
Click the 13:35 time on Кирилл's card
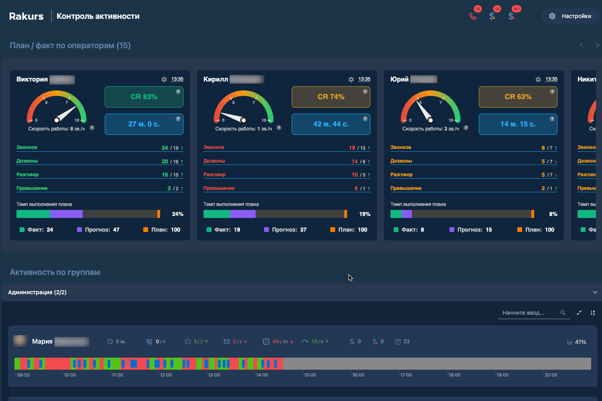click(364, 79)
